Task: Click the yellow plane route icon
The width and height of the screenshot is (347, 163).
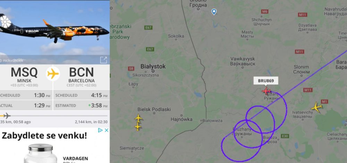Action: coord(53,74)
